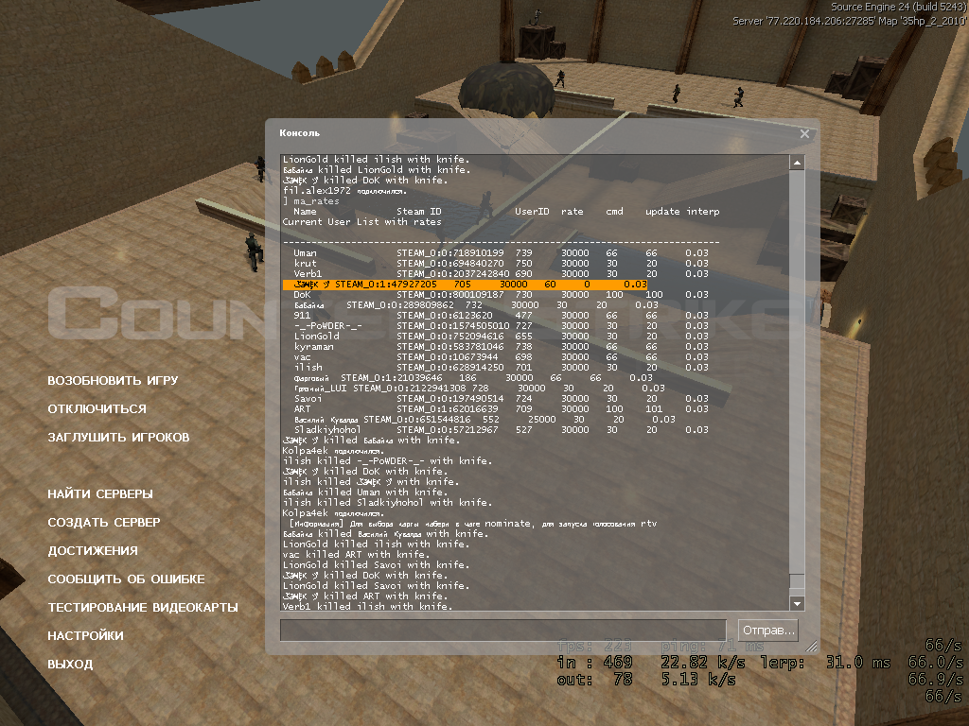Click the 'in : 469' net graph value
Screen dimensions: 969x726
[594, 663]
